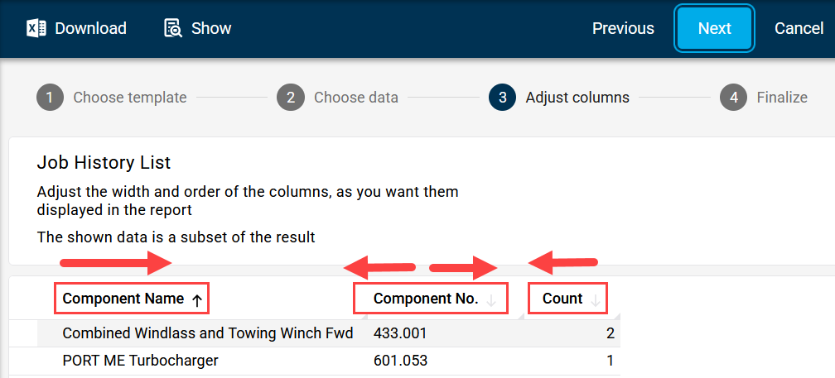
Task: Sort by Component No. column header
Action: click(426, 299)
